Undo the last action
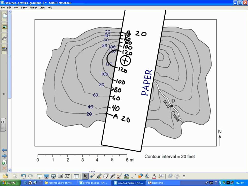The width and height of the screenshot is (248, 186). tap(24, 176)
